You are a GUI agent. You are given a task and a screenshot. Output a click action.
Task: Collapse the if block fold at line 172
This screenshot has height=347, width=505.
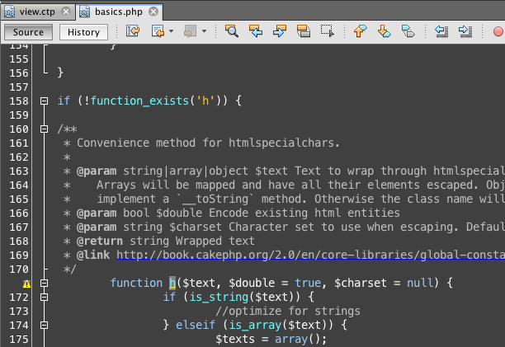coord(44,298)
